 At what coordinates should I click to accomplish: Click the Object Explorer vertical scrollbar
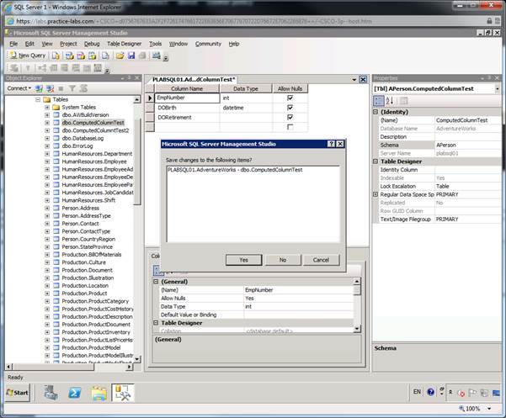coord(137,229)
